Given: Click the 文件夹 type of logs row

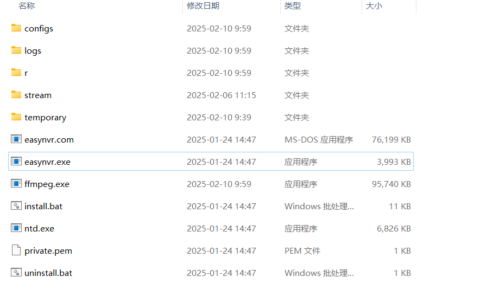Looking at the screenshot, I should (x=297, y=51).
